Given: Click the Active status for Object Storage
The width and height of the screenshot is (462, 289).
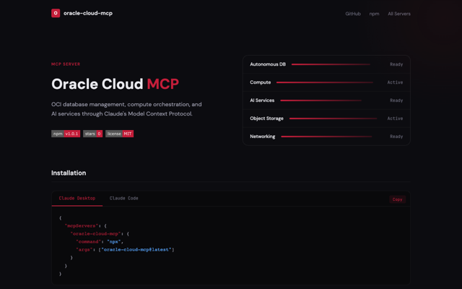Looking at the screenshot, I should click(x=395, y=118).
